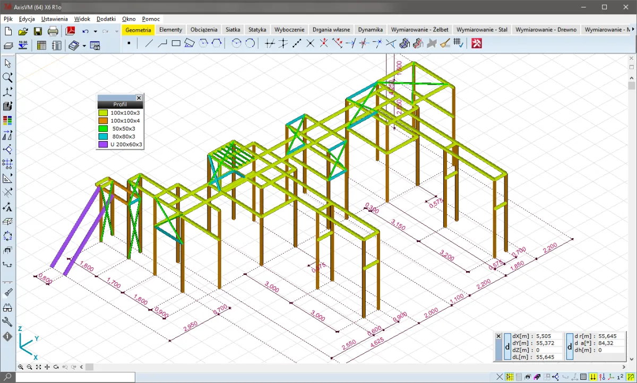Open the table browser grid icon
Viewport: 637px width, 383px height.
coord(41,46)
